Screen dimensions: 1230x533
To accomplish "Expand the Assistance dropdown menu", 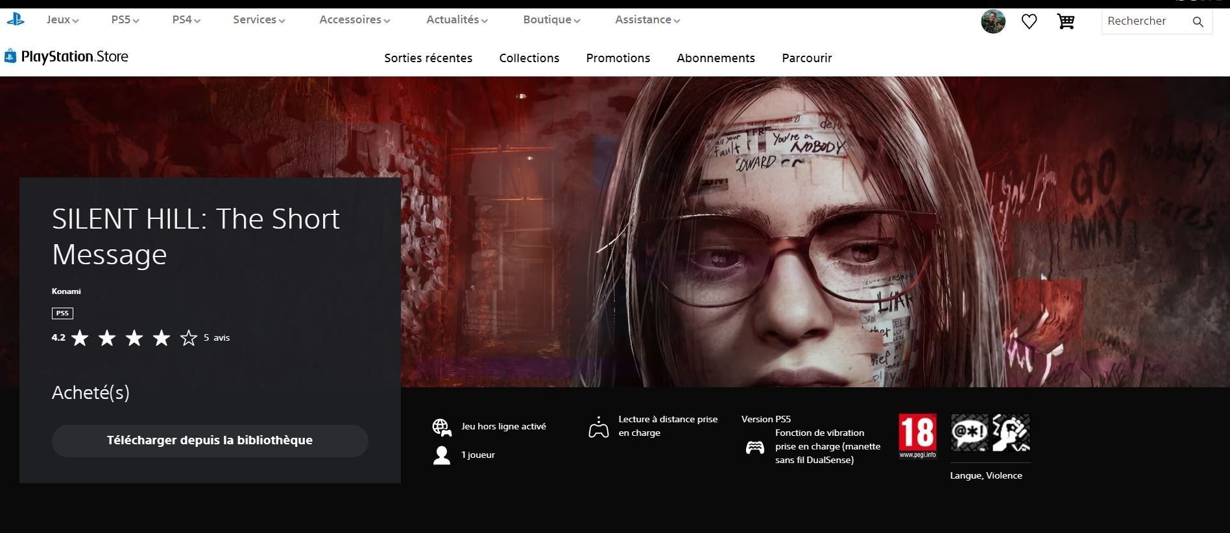I will (x=647, y=20).
